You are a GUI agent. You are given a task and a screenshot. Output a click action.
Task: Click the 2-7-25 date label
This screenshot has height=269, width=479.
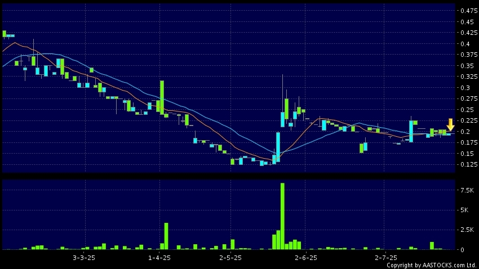point(386,258)
